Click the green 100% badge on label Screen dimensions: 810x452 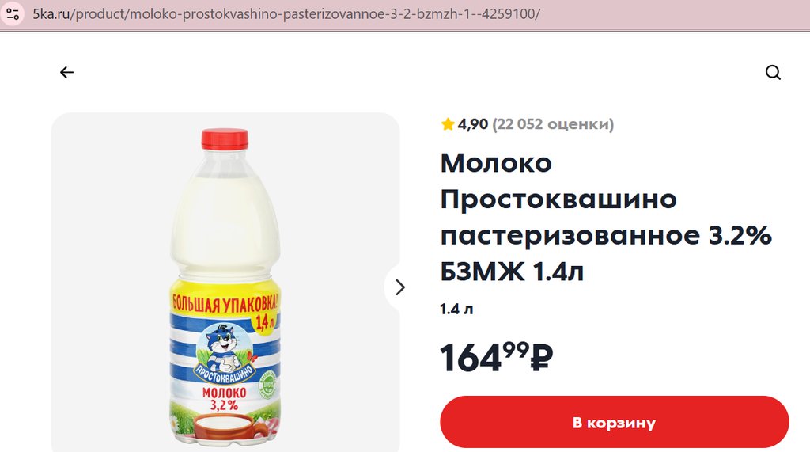click(x=268, y=385)
